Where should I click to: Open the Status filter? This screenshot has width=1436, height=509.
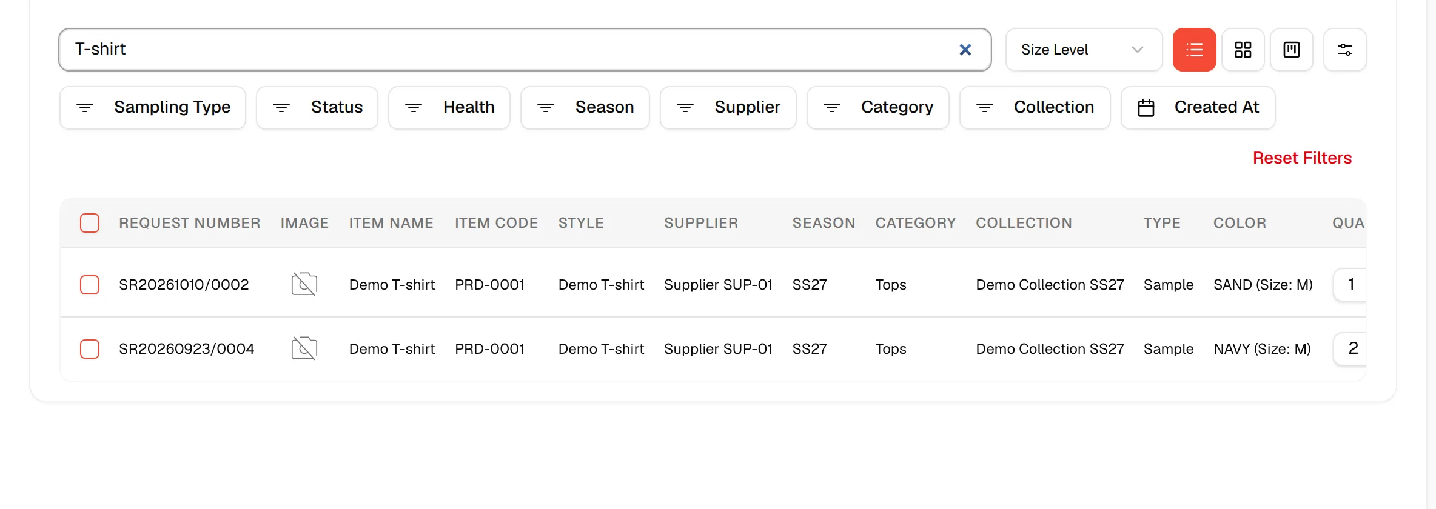pos(317,107)
